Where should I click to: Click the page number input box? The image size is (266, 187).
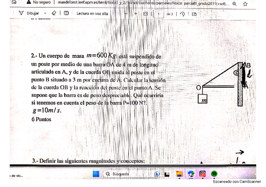(158, 14)
